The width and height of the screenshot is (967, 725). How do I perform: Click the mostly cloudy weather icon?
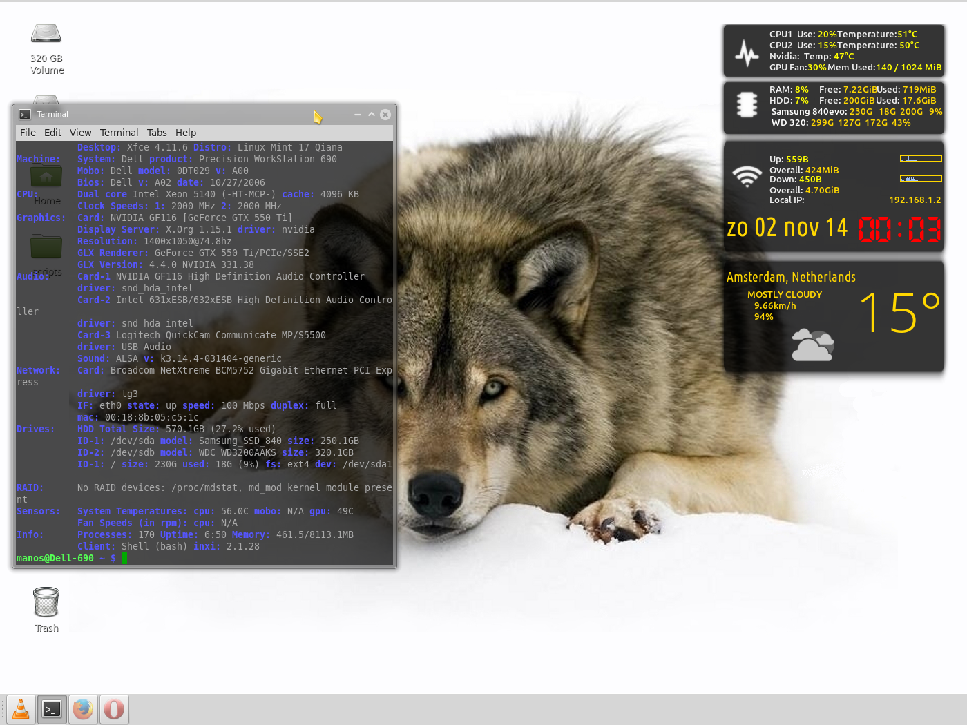812,345
